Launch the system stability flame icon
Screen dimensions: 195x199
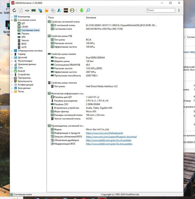(x=47, y=11)
